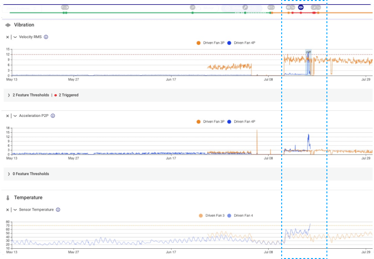Click the Jun 17 axis label under Velocity RMS

[x=171, y=80]
